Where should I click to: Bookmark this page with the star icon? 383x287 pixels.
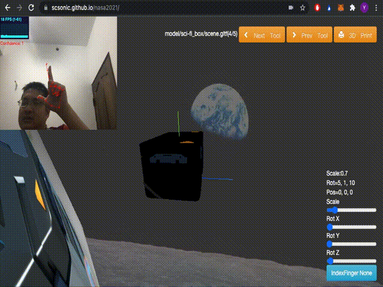click(303, 8)
